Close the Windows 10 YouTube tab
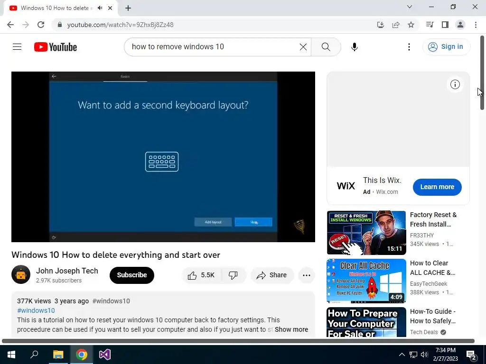 pos(110,8)
